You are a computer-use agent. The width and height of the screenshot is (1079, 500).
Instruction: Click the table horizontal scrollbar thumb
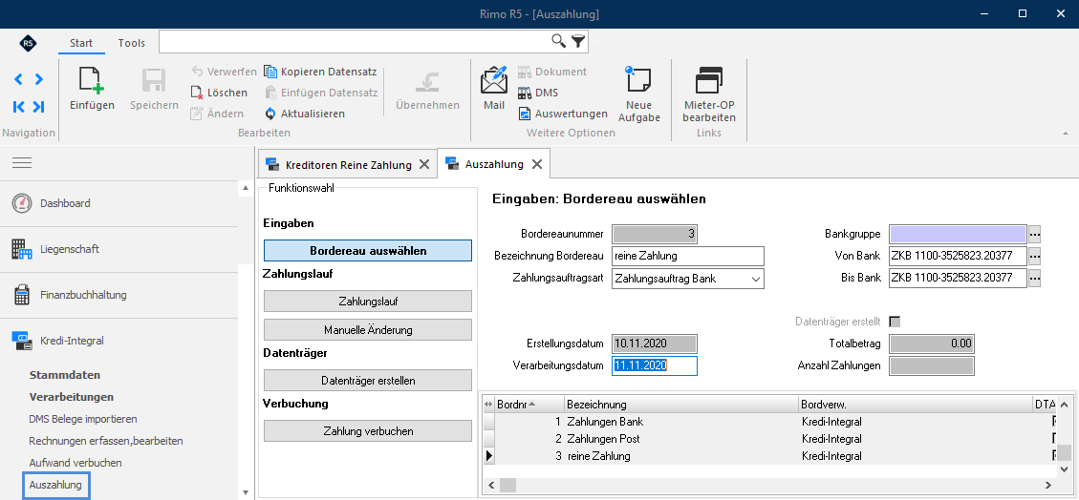point(507,485)
